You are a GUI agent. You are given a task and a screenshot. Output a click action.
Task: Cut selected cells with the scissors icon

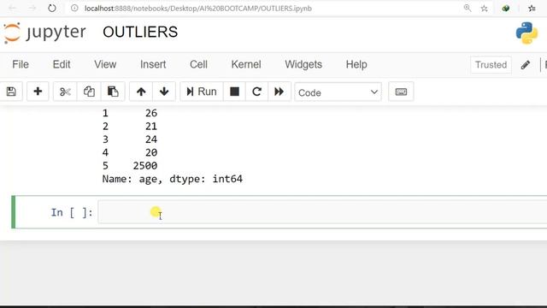point(65,92)
